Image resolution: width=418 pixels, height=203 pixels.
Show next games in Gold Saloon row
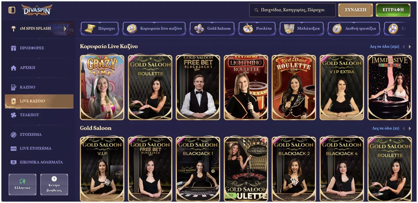click(410, 128)
